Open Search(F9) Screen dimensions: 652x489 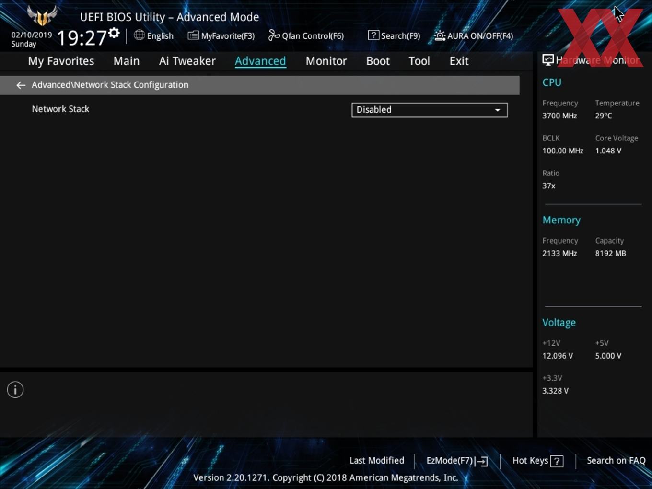[x=394, y=35]
